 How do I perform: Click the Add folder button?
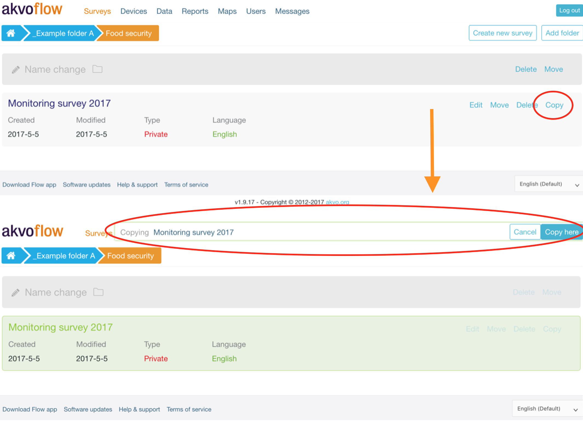click(x=562, y=33)
